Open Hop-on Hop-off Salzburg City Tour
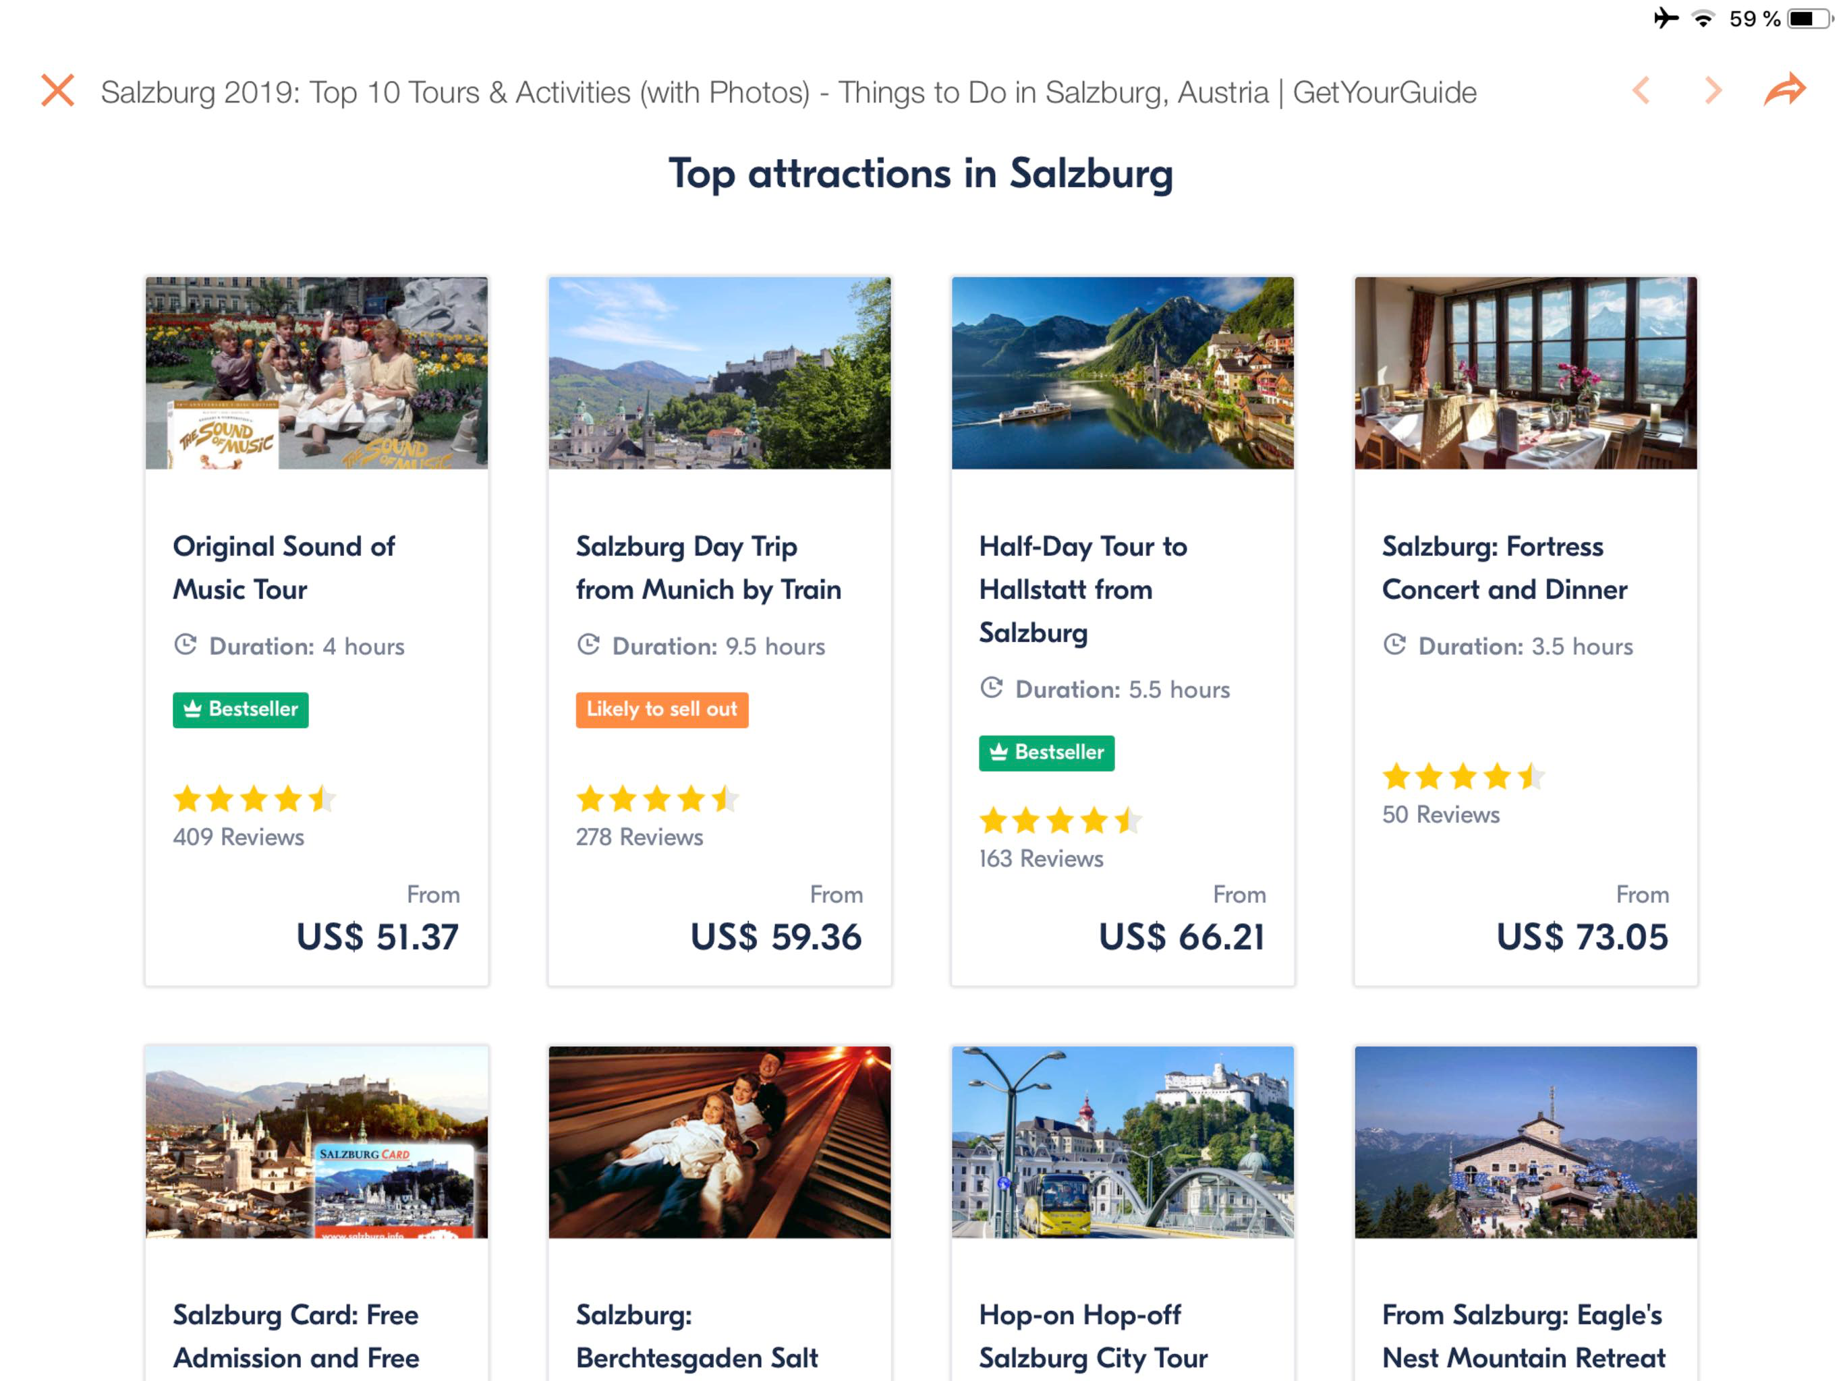The width and height of the screenshot is (1843, 1381). [1092, 1336]
